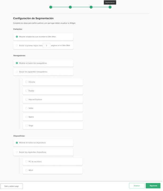Click the Siguiente button

(153, 186)
